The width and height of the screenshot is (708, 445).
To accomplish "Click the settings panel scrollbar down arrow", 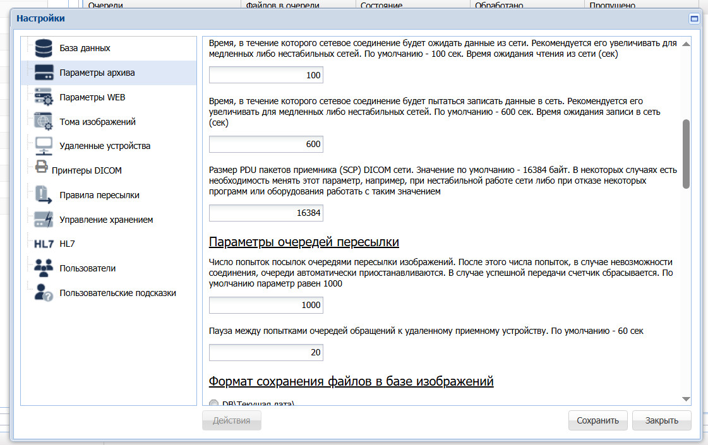I will 686,399.
